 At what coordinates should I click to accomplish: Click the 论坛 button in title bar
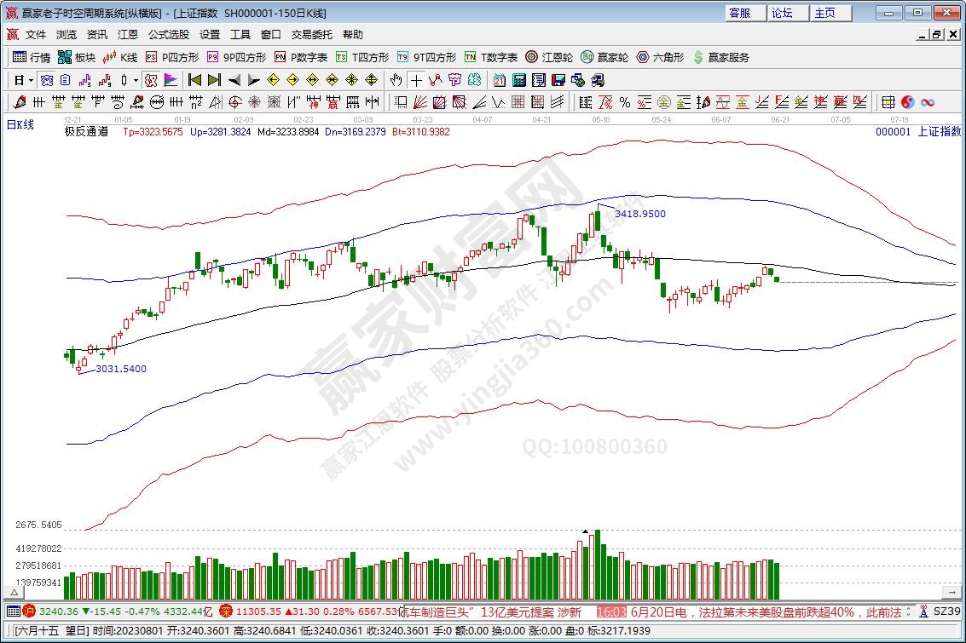click(782, 13)
